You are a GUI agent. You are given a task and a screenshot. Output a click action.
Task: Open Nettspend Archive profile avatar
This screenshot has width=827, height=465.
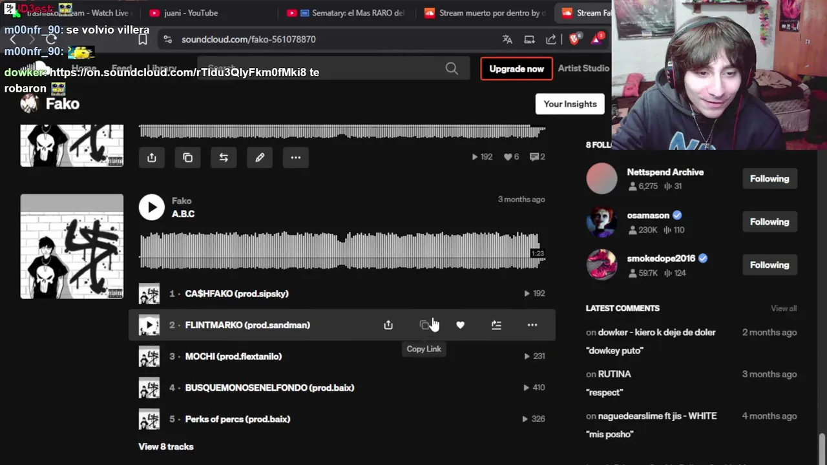602,179
